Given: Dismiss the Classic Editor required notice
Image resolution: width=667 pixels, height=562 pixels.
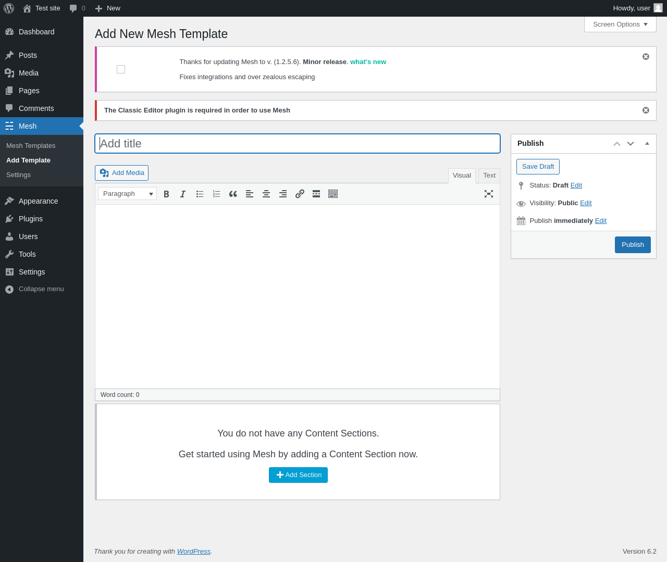Looking at the screenshot, I should [646, 110].
